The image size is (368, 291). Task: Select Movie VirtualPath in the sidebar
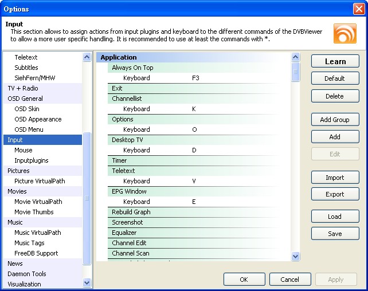tap(38, 202)
